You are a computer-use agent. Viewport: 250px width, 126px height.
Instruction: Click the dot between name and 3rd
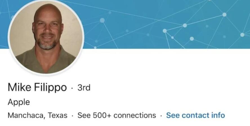[72, 88]
